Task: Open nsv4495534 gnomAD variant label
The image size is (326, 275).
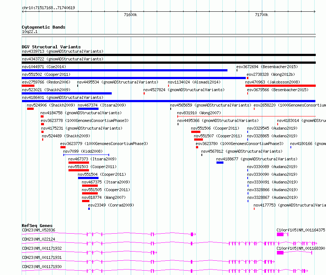Action: [x=118, y=82]
